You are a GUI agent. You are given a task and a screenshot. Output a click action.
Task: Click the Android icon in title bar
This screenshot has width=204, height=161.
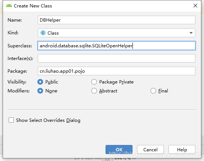(9, 6)
